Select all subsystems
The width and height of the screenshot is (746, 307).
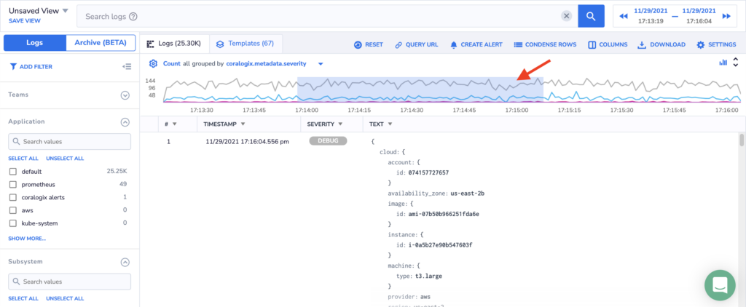(23, 298)
